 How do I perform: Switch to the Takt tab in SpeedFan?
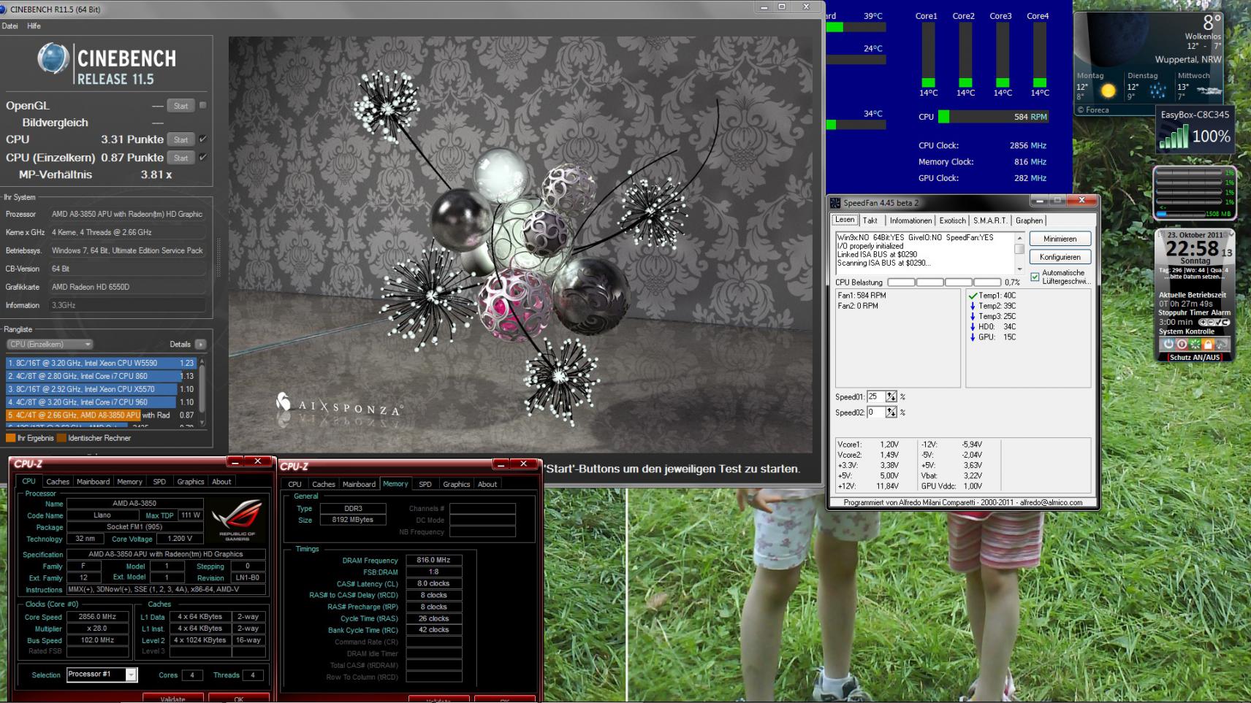click(x=870, y=220)
